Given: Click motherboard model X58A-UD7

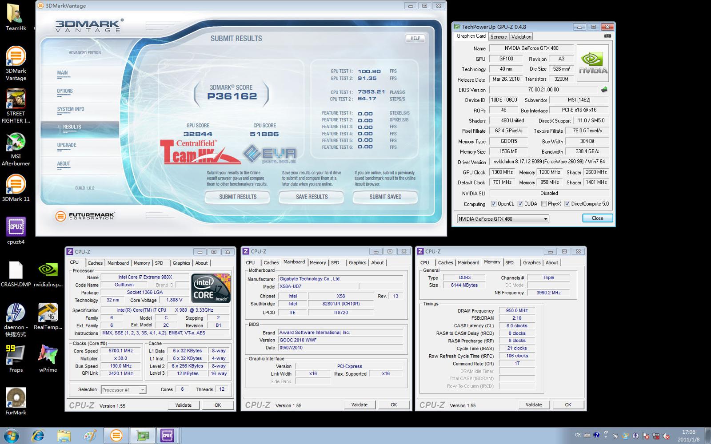Looking at the screenshot, I should point(317,286).
